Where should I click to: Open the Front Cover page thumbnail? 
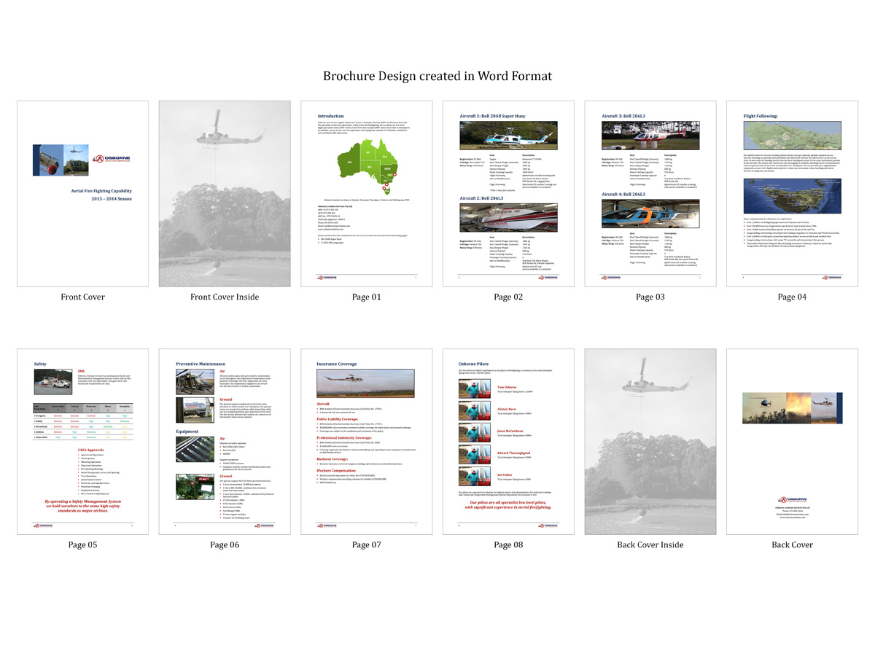point(82,193)
